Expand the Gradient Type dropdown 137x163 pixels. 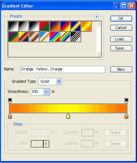59,81
